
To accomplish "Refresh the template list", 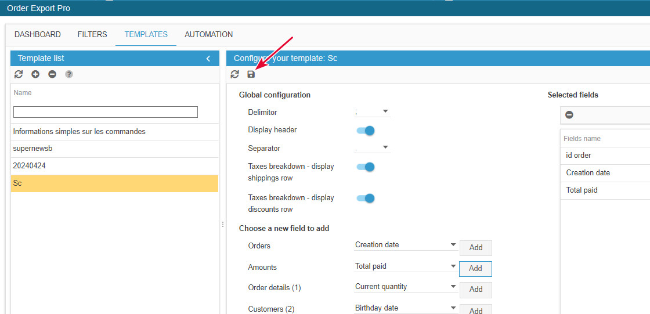I will pos(19,74).
